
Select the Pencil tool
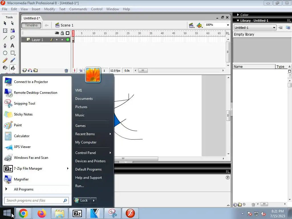pos(5,60)
